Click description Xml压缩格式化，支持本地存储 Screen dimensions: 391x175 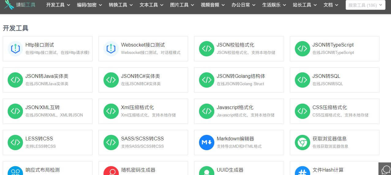tap(149, 115)
